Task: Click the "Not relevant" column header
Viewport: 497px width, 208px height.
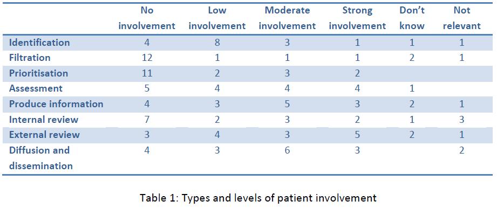Action: tap(461, 18)
